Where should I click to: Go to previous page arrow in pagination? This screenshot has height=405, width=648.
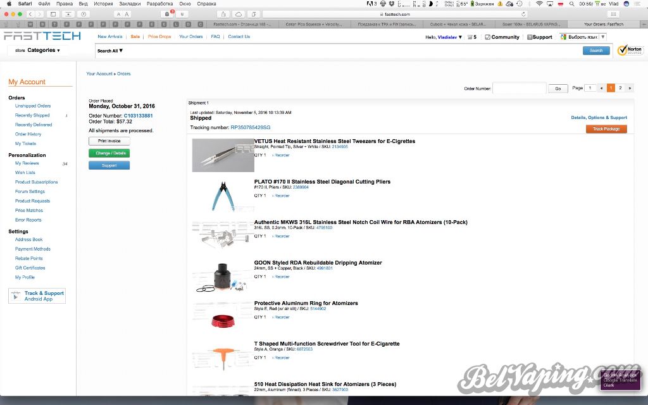(x=601, y=88)
